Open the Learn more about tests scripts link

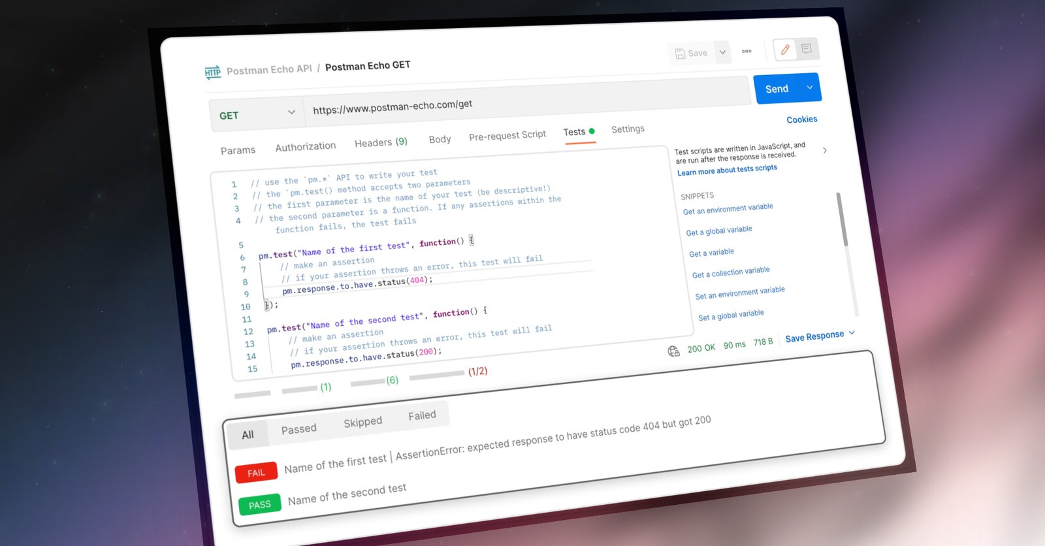(x=727, y=170)
